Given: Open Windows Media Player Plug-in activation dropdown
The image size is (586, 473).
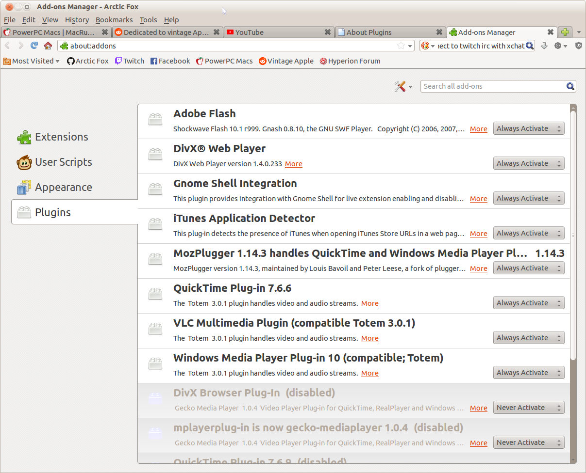Looking at the screenshot, I should coord(529,373).
